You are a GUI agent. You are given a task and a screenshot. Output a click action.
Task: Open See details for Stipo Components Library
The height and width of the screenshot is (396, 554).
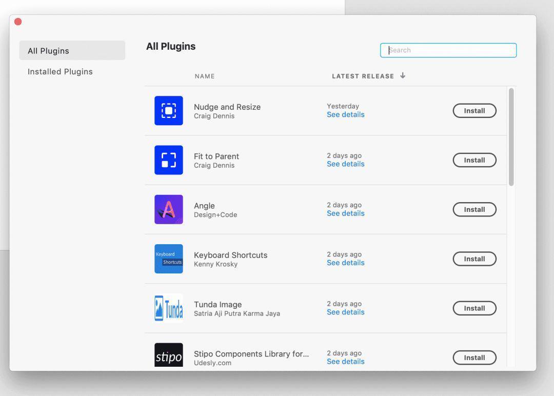click(x=346, y=362)
